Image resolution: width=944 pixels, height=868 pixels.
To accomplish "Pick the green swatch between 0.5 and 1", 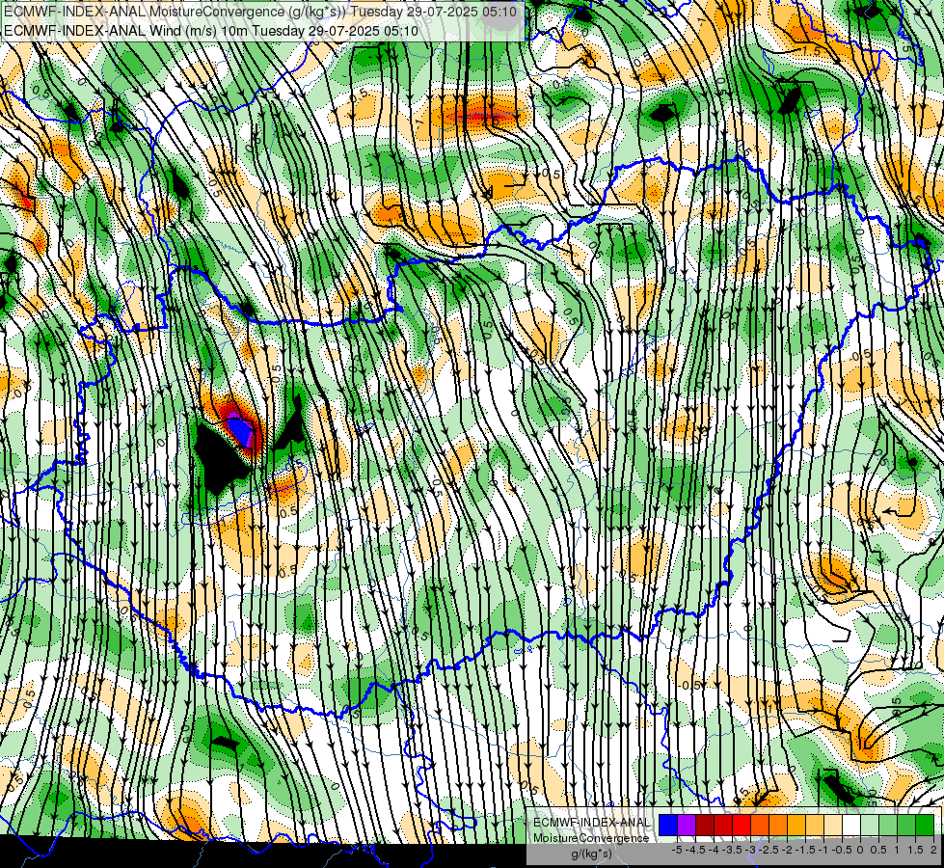I will pyautogui.click(x=888, y=826).
